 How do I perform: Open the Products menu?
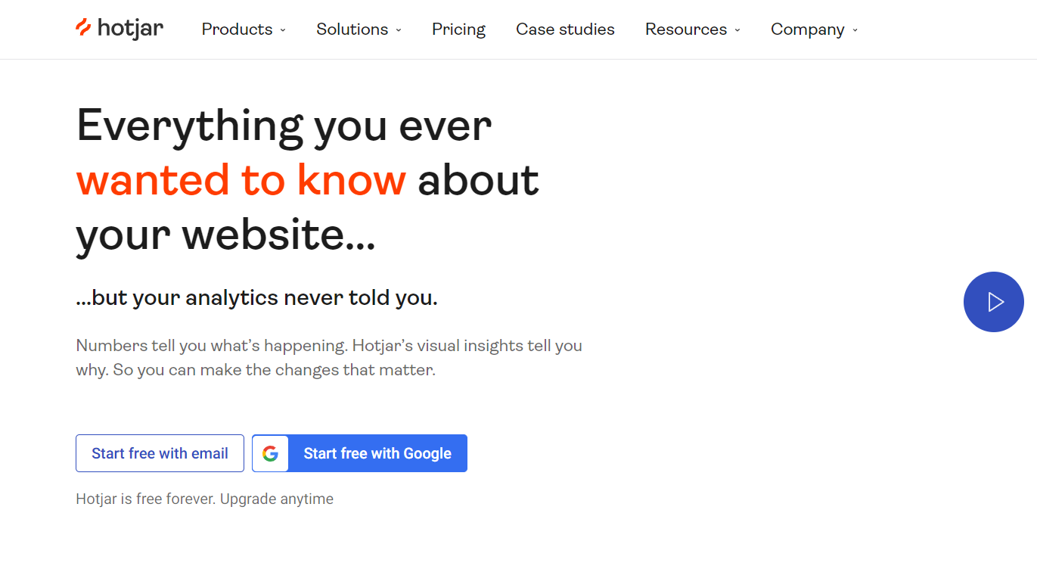coord(237,30)
